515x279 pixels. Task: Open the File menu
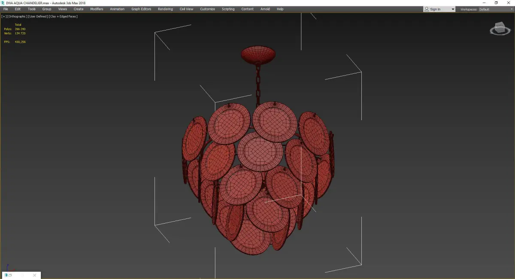(x=6, y=9)
